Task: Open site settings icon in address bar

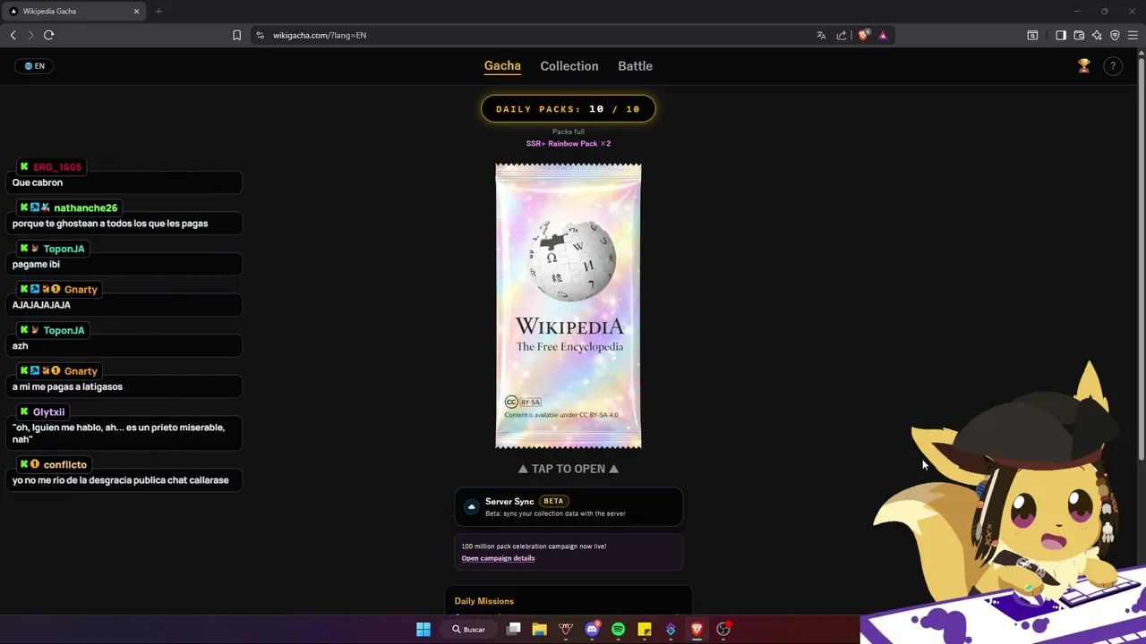Action: [260, 35]
